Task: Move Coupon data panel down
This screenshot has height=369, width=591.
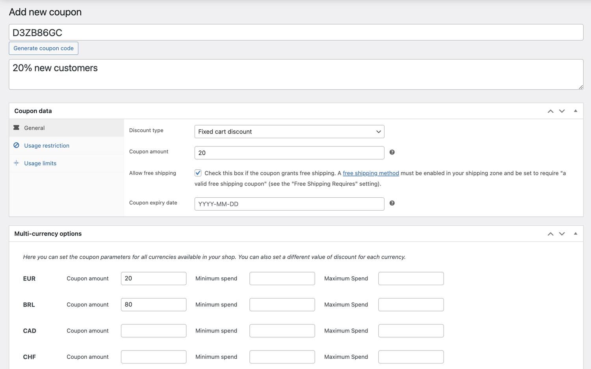Action: (562, 111)
